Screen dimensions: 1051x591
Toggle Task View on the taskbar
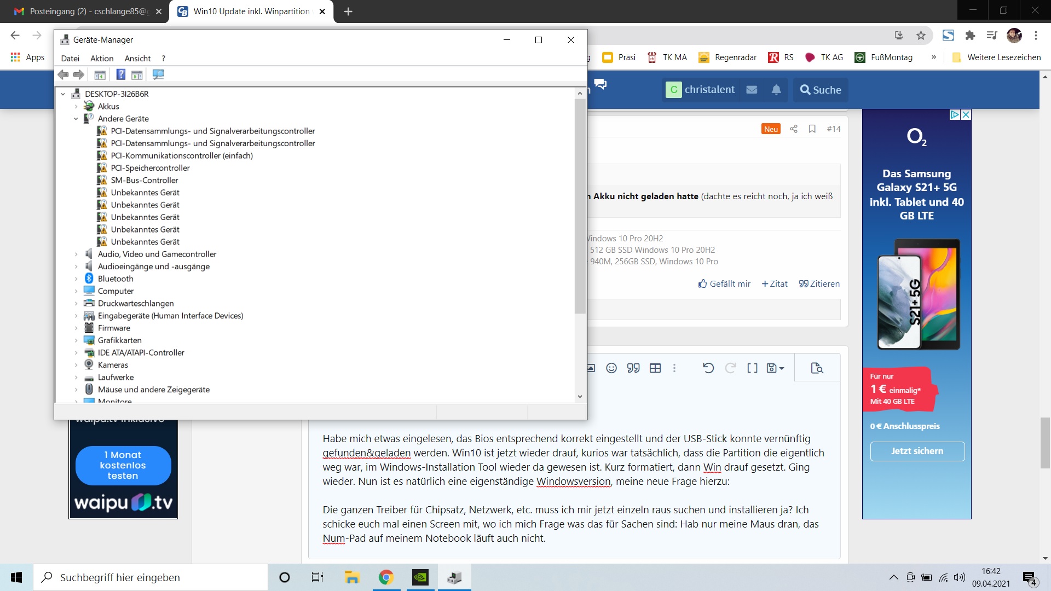[x=317, y=577]
